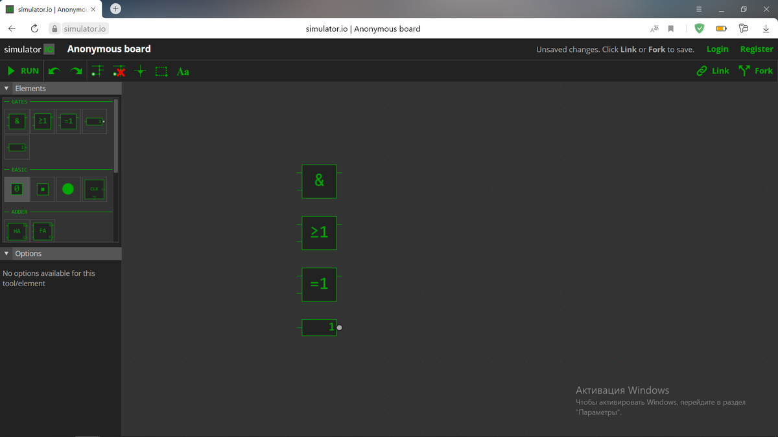Select the Aa text label tool
The image size is (778, 437).
(x=183, y=71)
